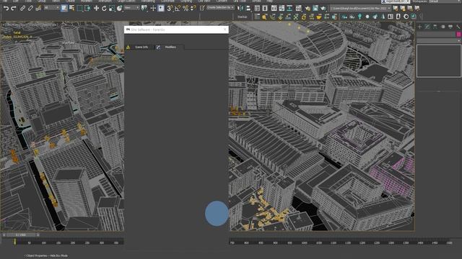Click the yellow current frame marker on timeline
Viewport: 462px width, 259px height.
click(x=14, y=242)
